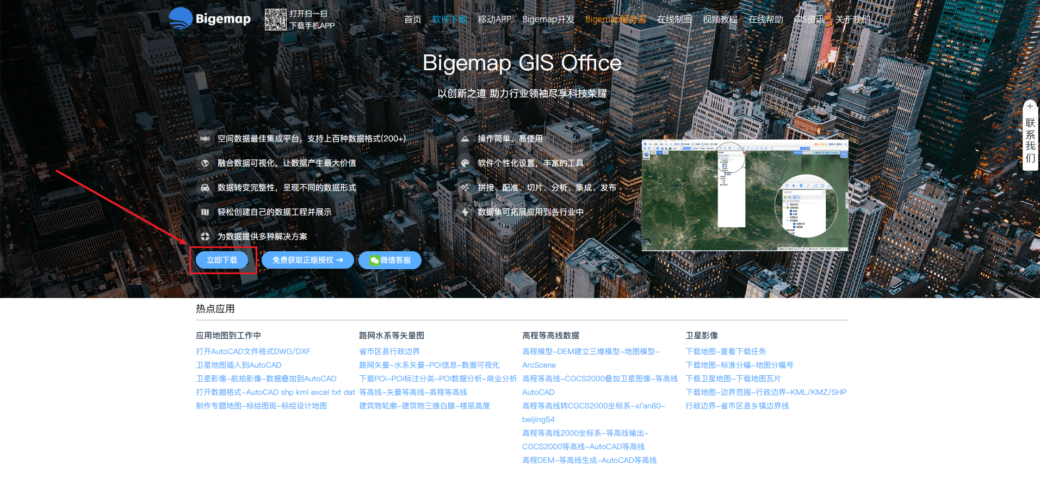Open link 下载地图–查看下载任务
This screenshot has height=490, width=1040.
[x=726, y=351]
